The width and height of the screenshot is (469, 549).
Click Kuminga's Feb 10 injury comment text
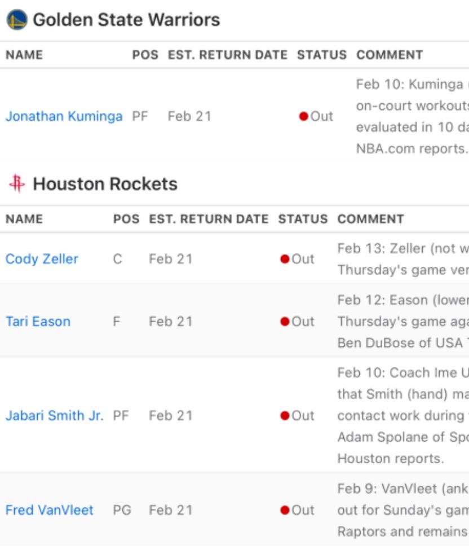point(412,116)
